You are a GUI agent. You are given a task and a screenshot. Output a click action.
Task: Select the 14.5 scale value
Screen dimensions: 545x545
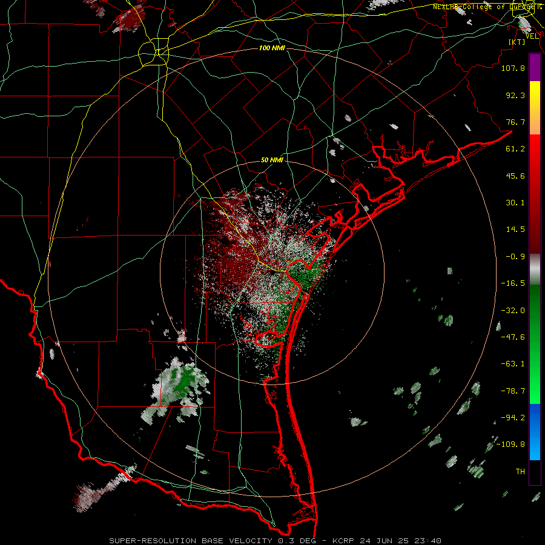coord(515,230)
